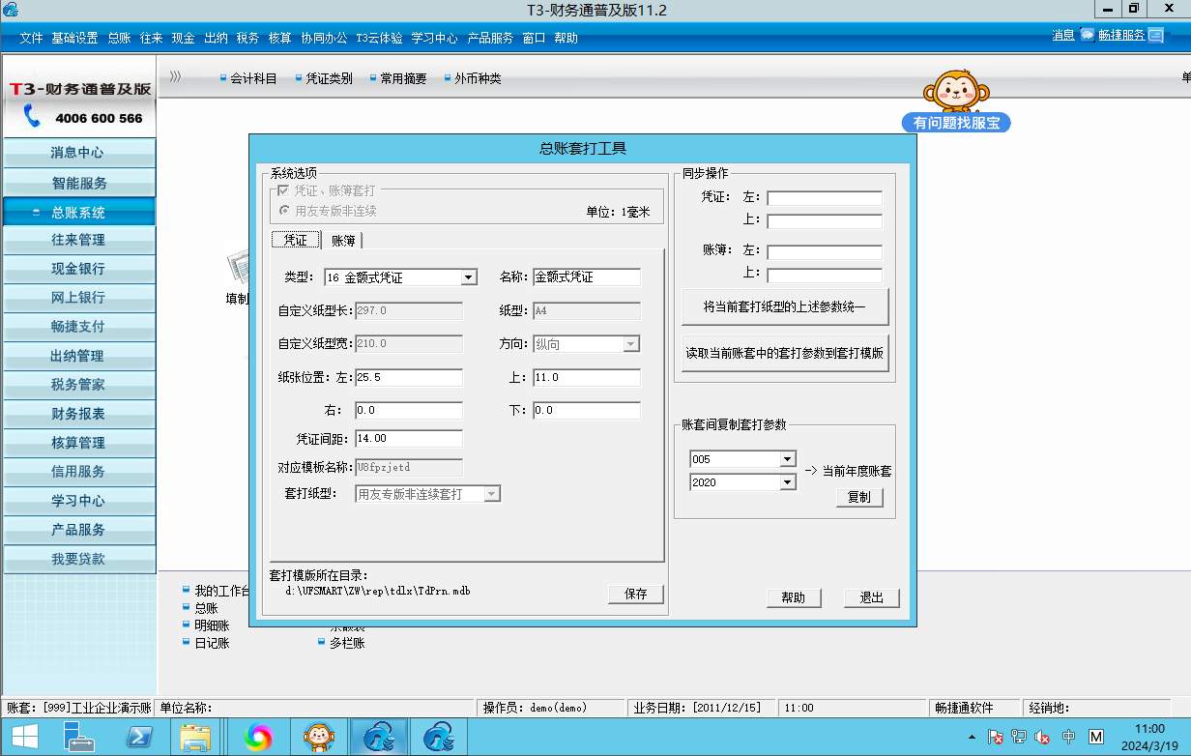Click the 退出 button

[872, 597]
